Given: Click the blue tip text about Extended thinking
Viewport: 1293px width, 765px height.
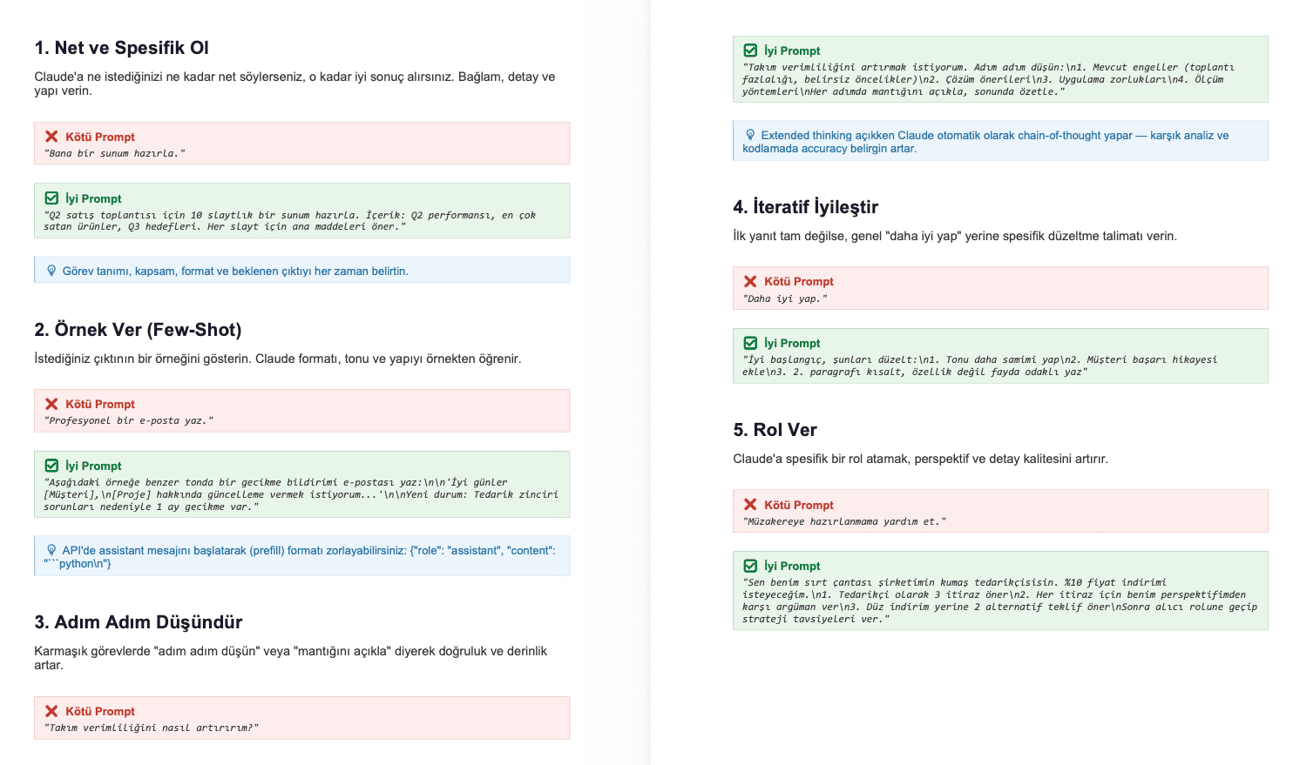Looking at the screenshot, I should (985, 142).
